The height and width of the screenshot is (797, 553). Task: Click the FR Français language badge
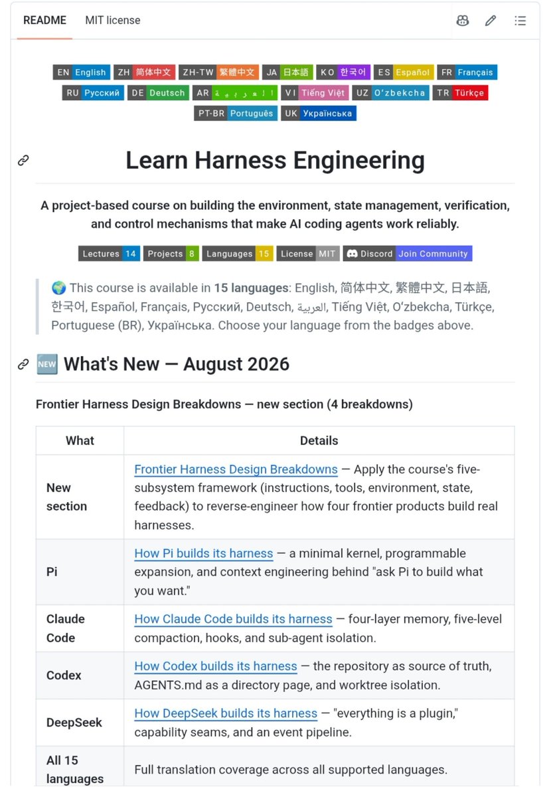pos(467,72)
